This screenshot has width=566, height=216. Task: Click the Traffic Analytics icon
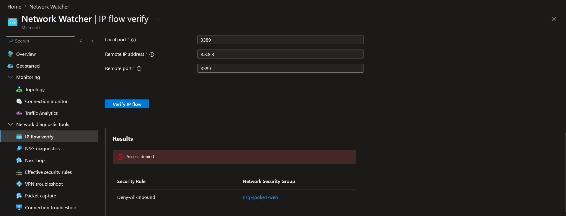19,113
